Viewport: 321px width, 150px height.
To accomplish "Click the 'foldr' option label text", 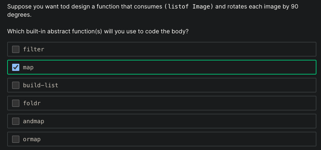I will (x=32, y=103).
